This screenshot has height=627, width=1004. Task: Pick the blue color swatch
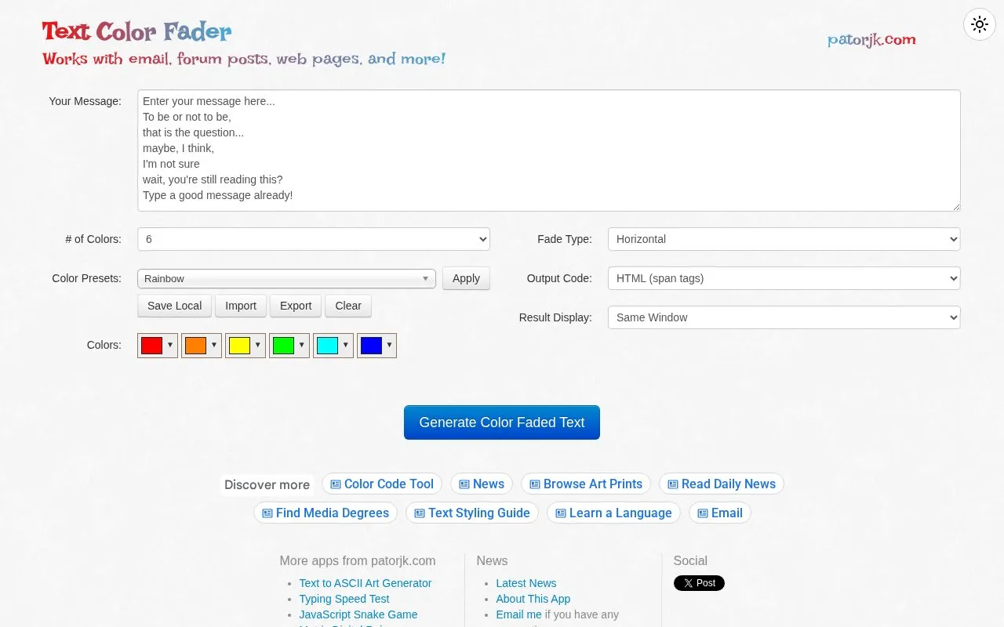371,346
